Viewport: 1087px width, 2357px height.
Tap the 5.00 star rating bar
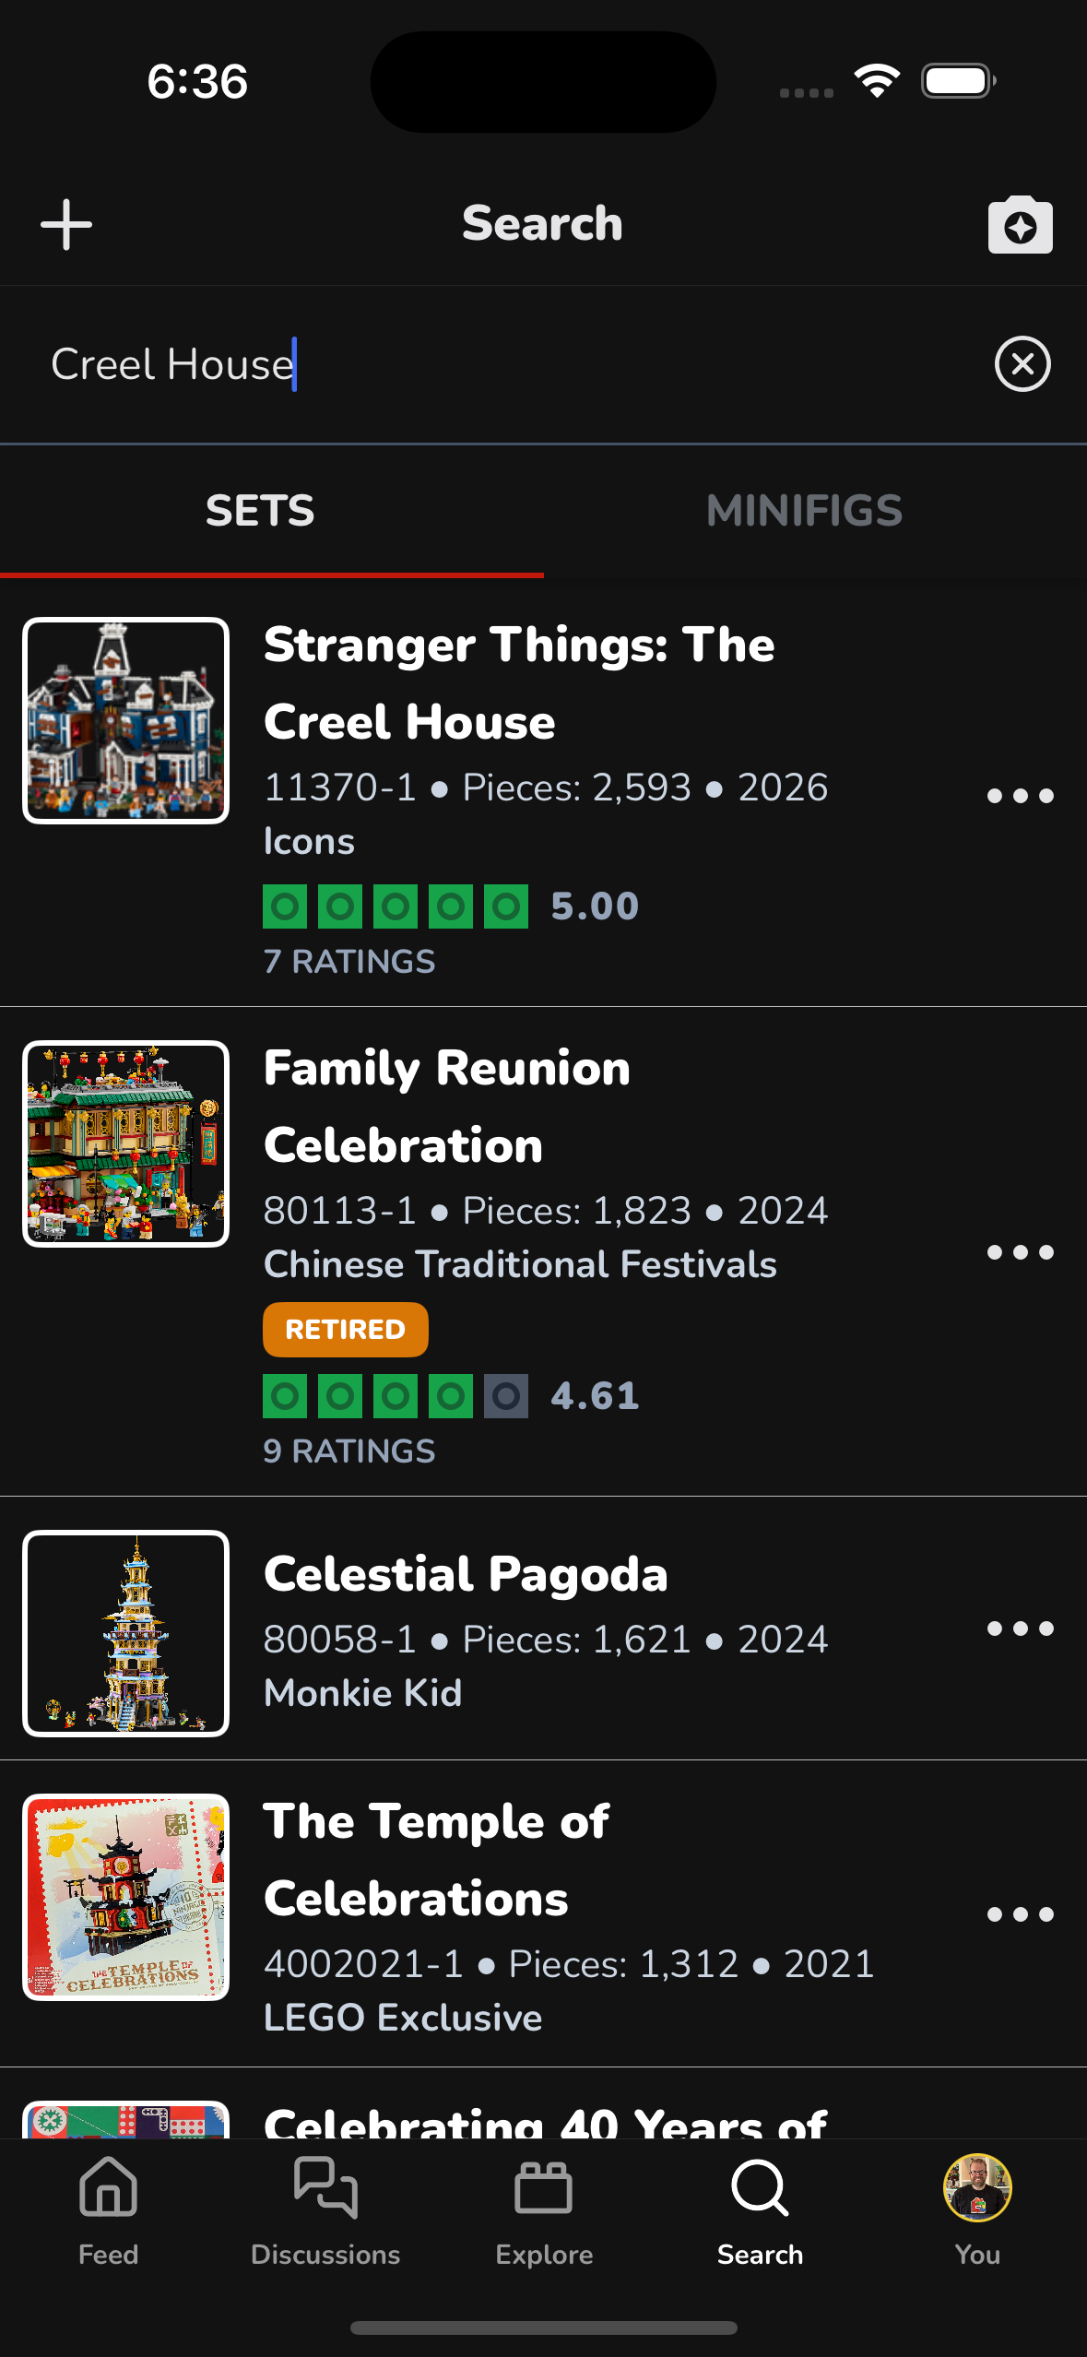click(x=396, y=906)
